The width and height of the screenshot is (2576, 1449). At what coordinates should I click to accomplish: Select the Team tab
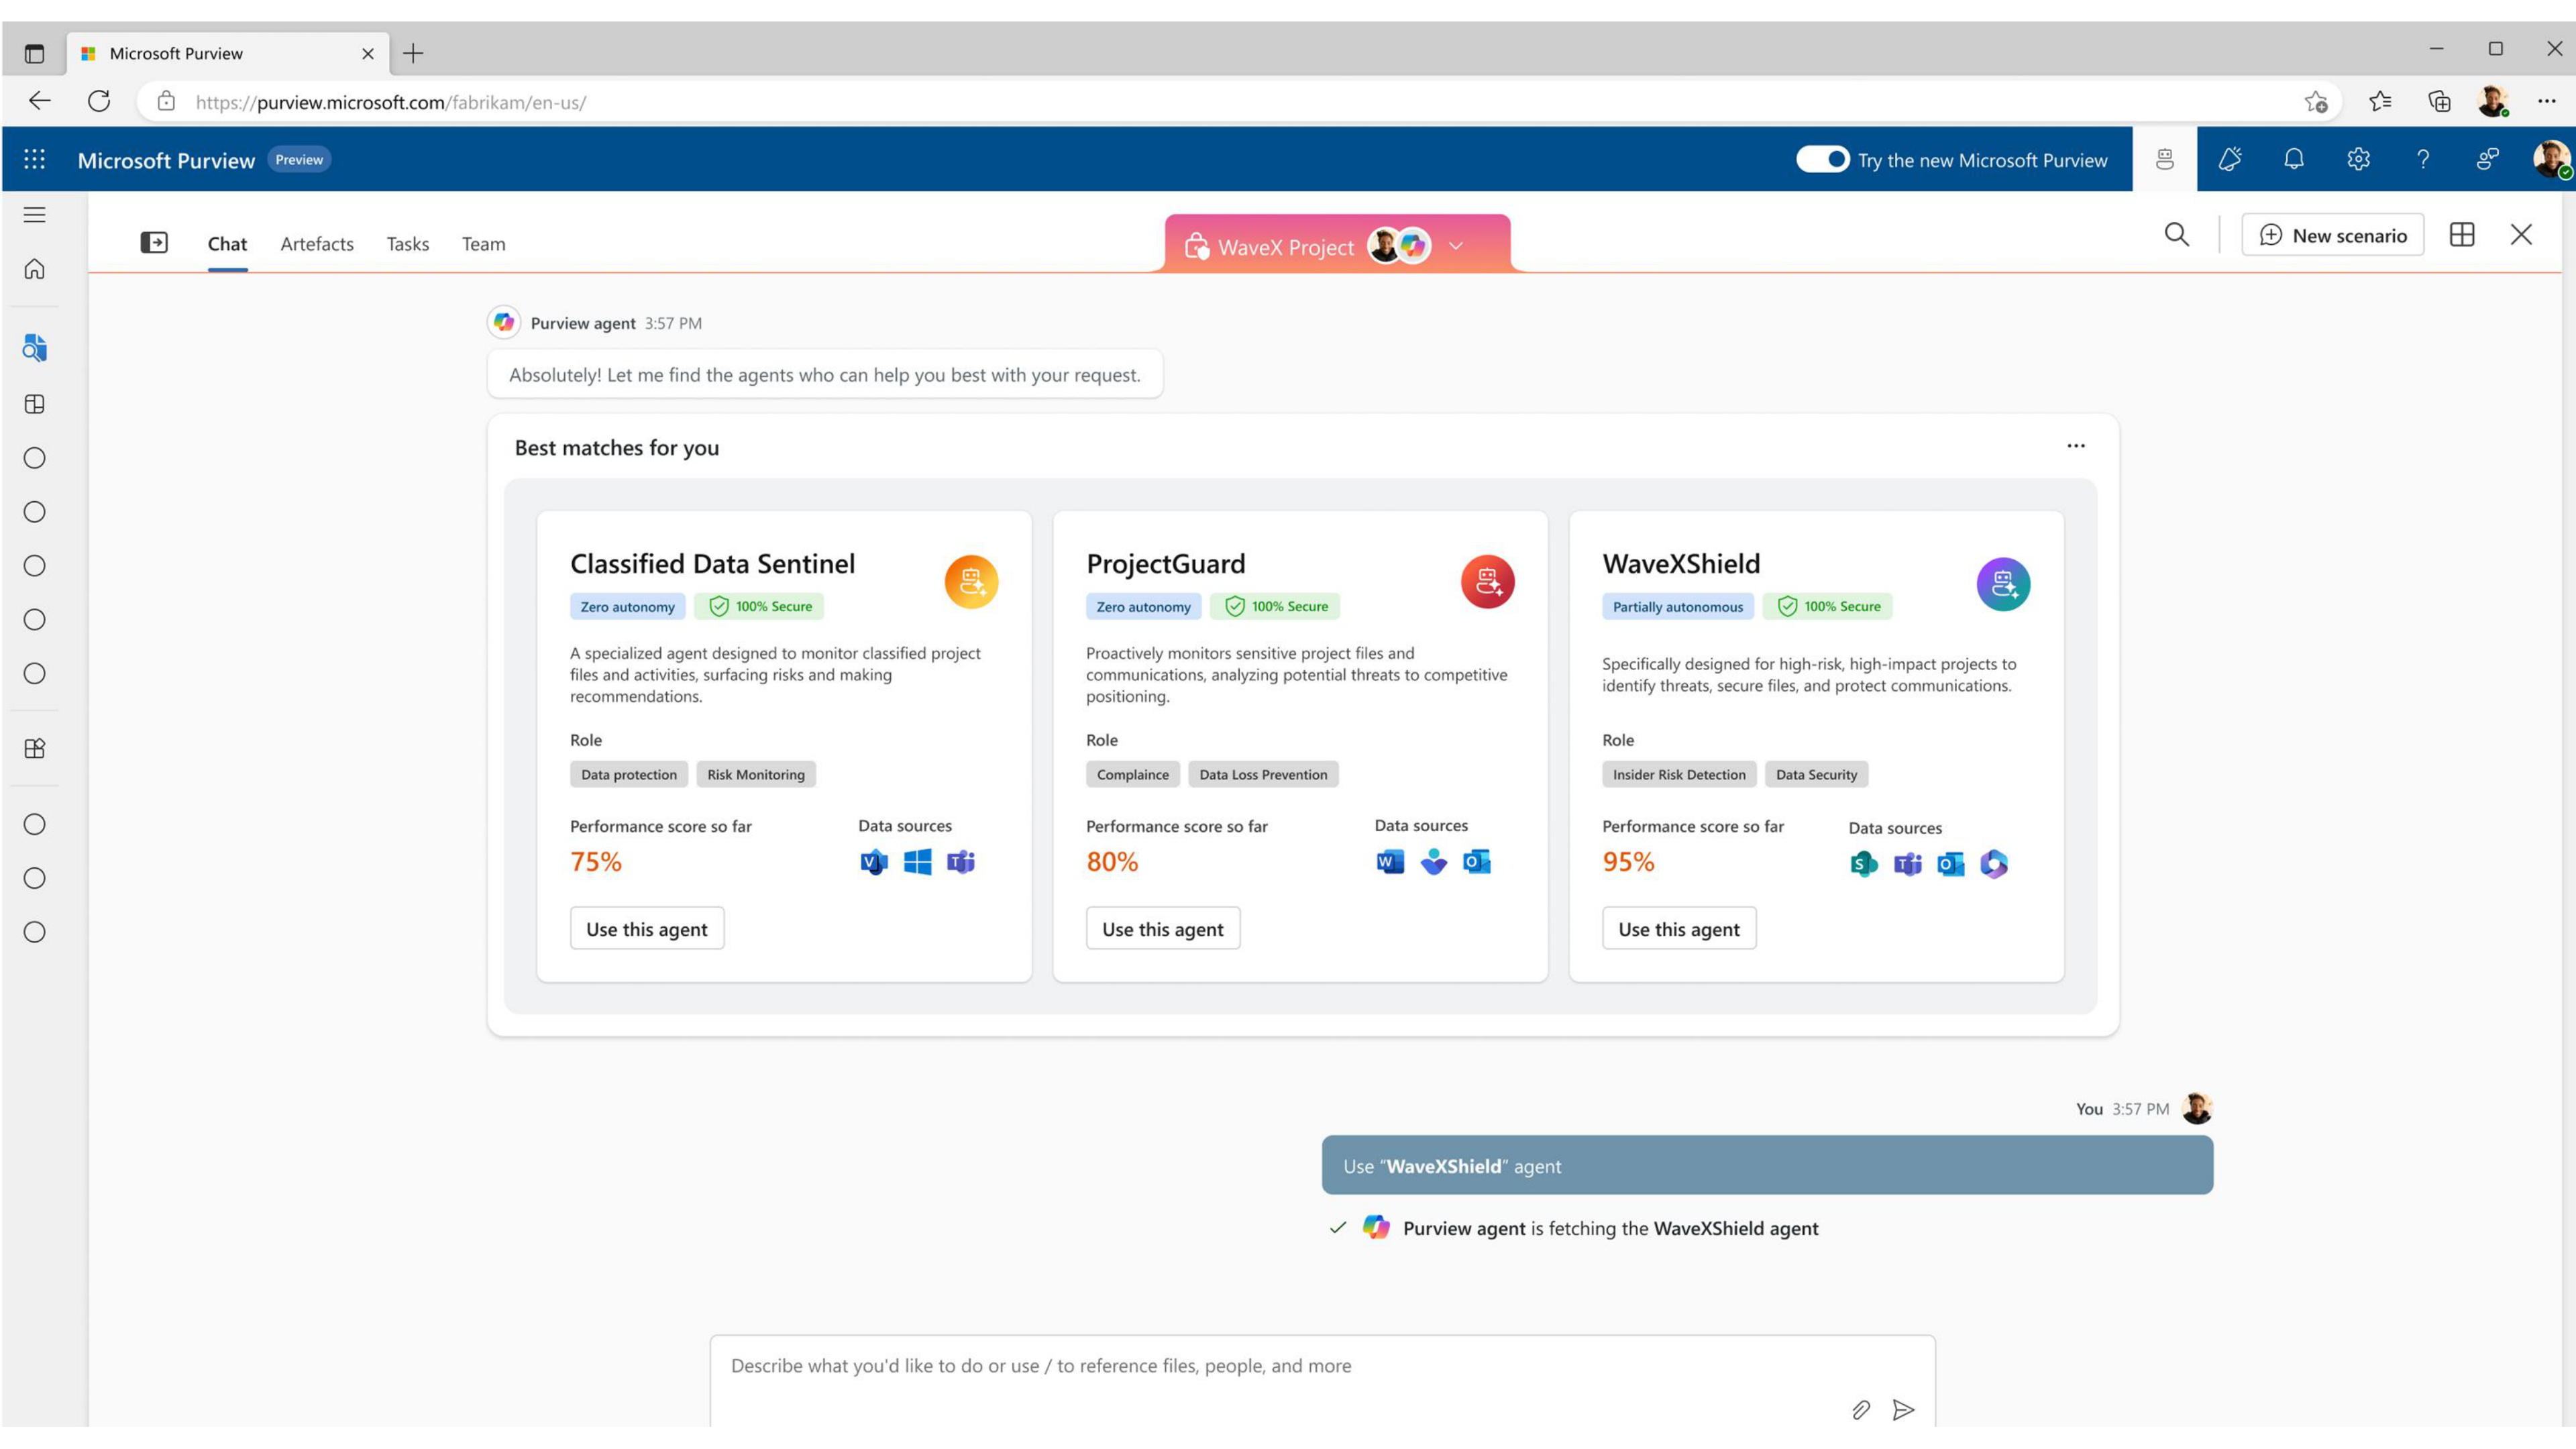(484, 244)
